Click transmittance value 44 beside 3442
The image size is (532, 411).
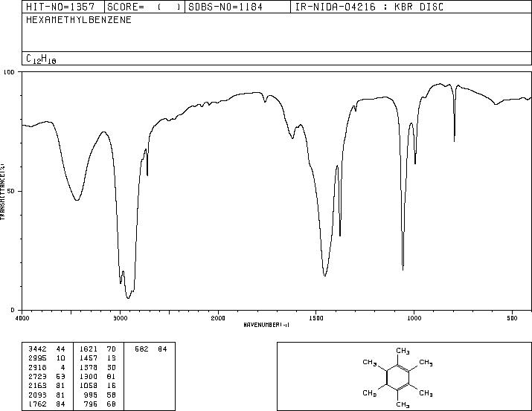click(60, 349)
